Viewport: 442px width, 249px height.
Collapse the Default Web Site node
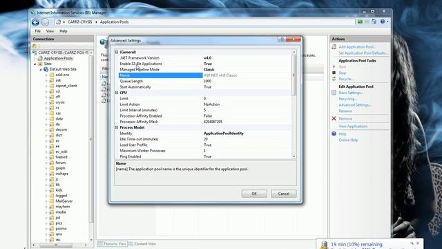[x=41, y=69]
